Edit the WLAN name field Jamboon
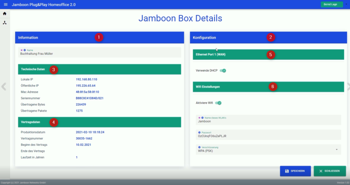The height and width of the screenshot is (185, 350). point(268,120)
